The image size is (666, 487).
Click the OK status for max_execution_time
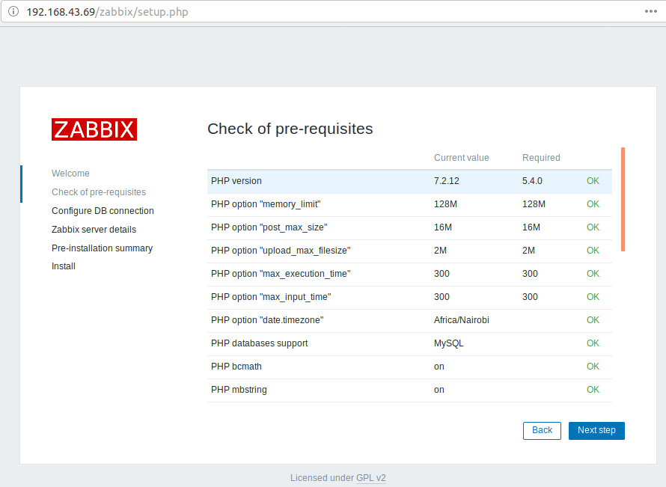(x=593, y=274)
